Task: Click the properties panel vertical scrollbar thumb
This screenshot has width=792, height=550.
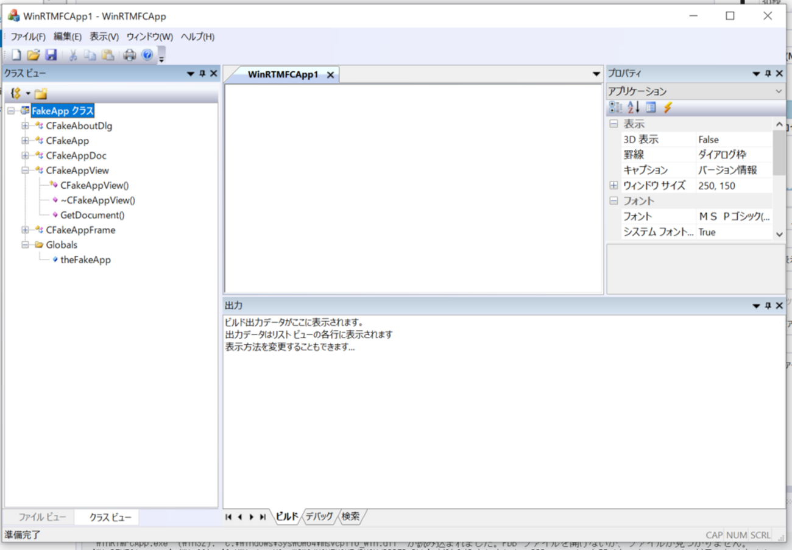Action: coord(779,152)
